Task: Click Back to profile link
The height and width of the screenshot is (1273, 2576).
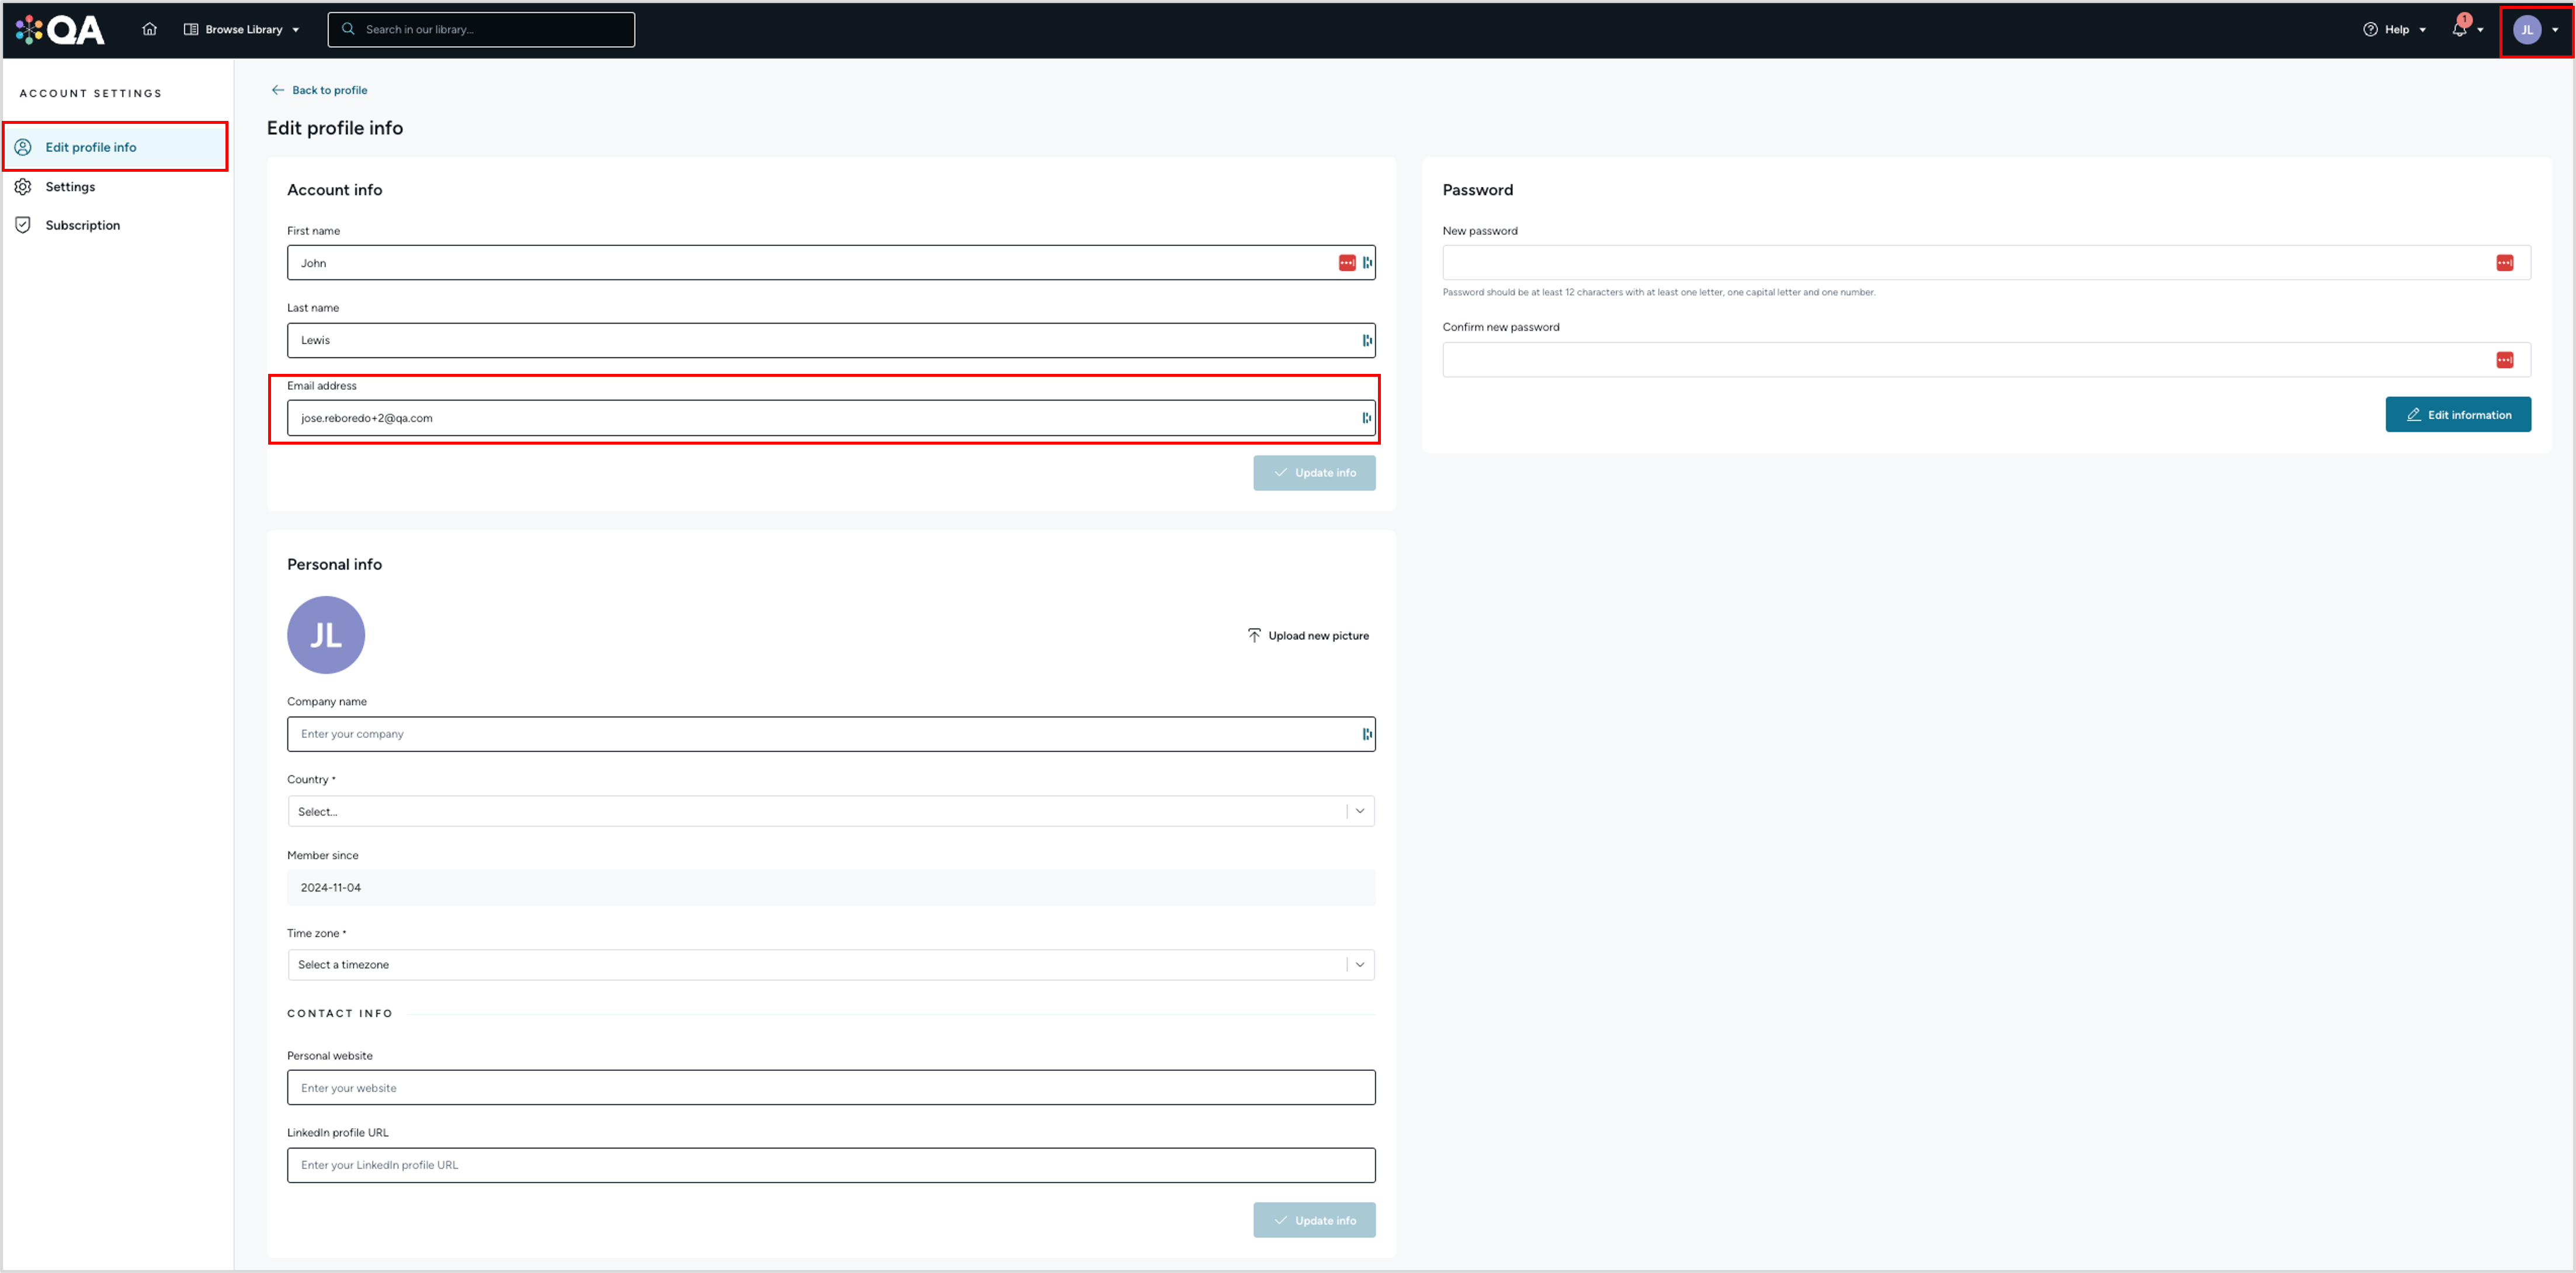Action: (319, 90)
